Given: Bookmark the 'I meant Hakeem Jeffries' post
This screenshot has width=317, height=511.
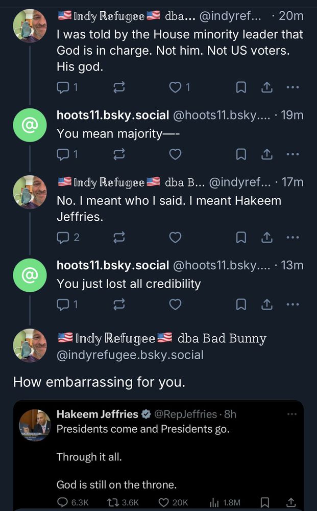Looking at the screenshot, I should (x=241, y=237).
